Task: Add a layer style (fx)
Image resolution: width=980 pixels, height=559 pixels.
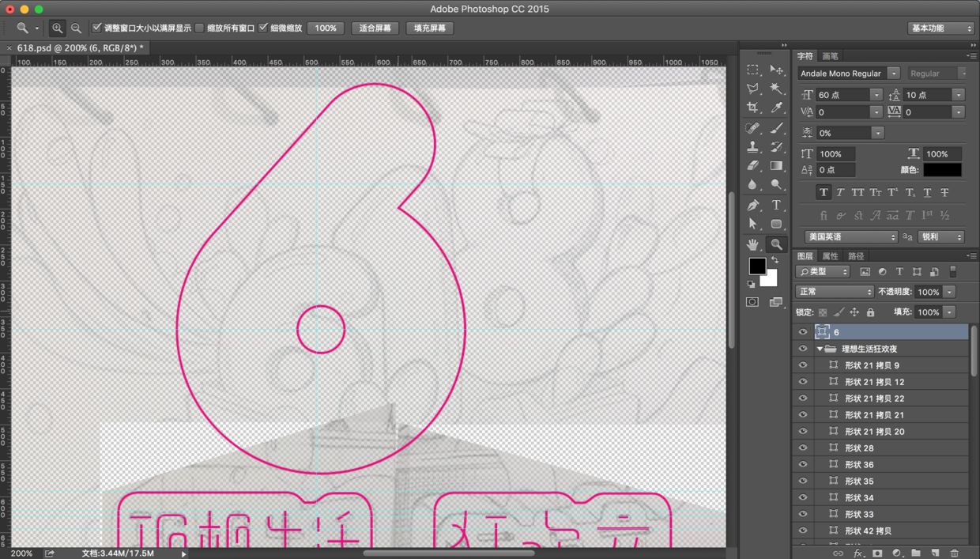Action: pos(857,553)
